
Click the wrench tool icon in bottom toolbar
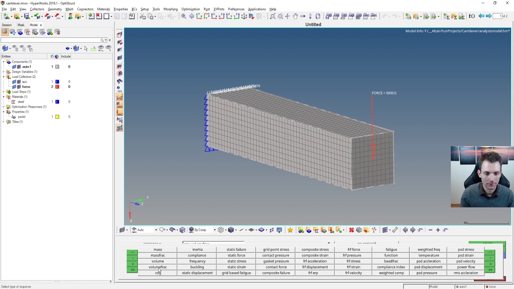[395, 230]
